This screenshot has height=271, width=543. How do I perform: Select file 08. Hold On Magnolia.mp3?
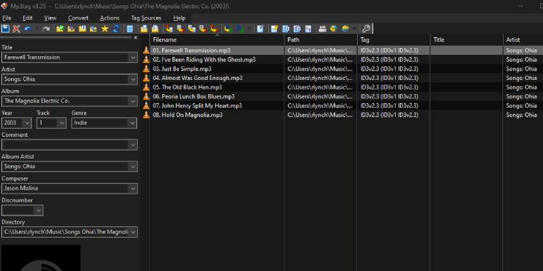[x=188, y=114]
